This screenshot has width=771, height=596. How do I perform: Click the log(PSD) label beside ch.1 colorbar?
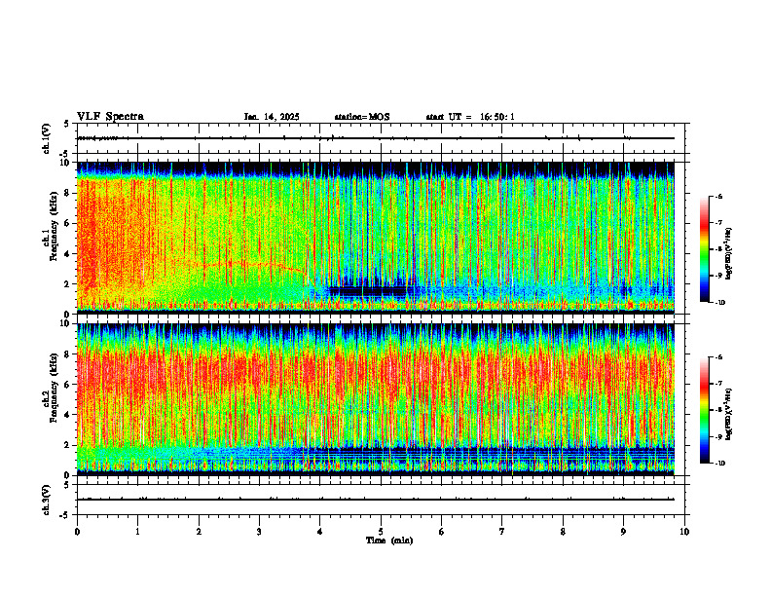[729, 253]
